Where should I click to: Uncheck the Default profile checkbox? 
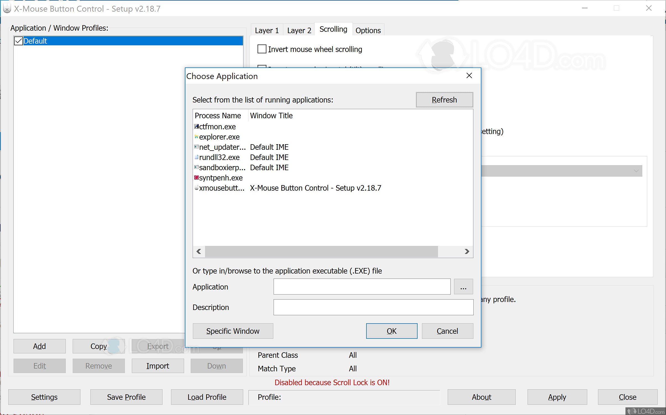(18, 41)
